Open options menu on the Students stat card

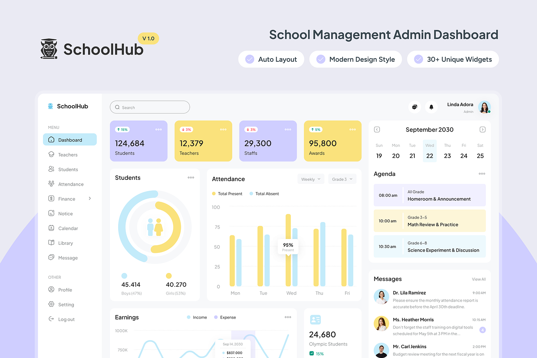[x=158, y=129]
